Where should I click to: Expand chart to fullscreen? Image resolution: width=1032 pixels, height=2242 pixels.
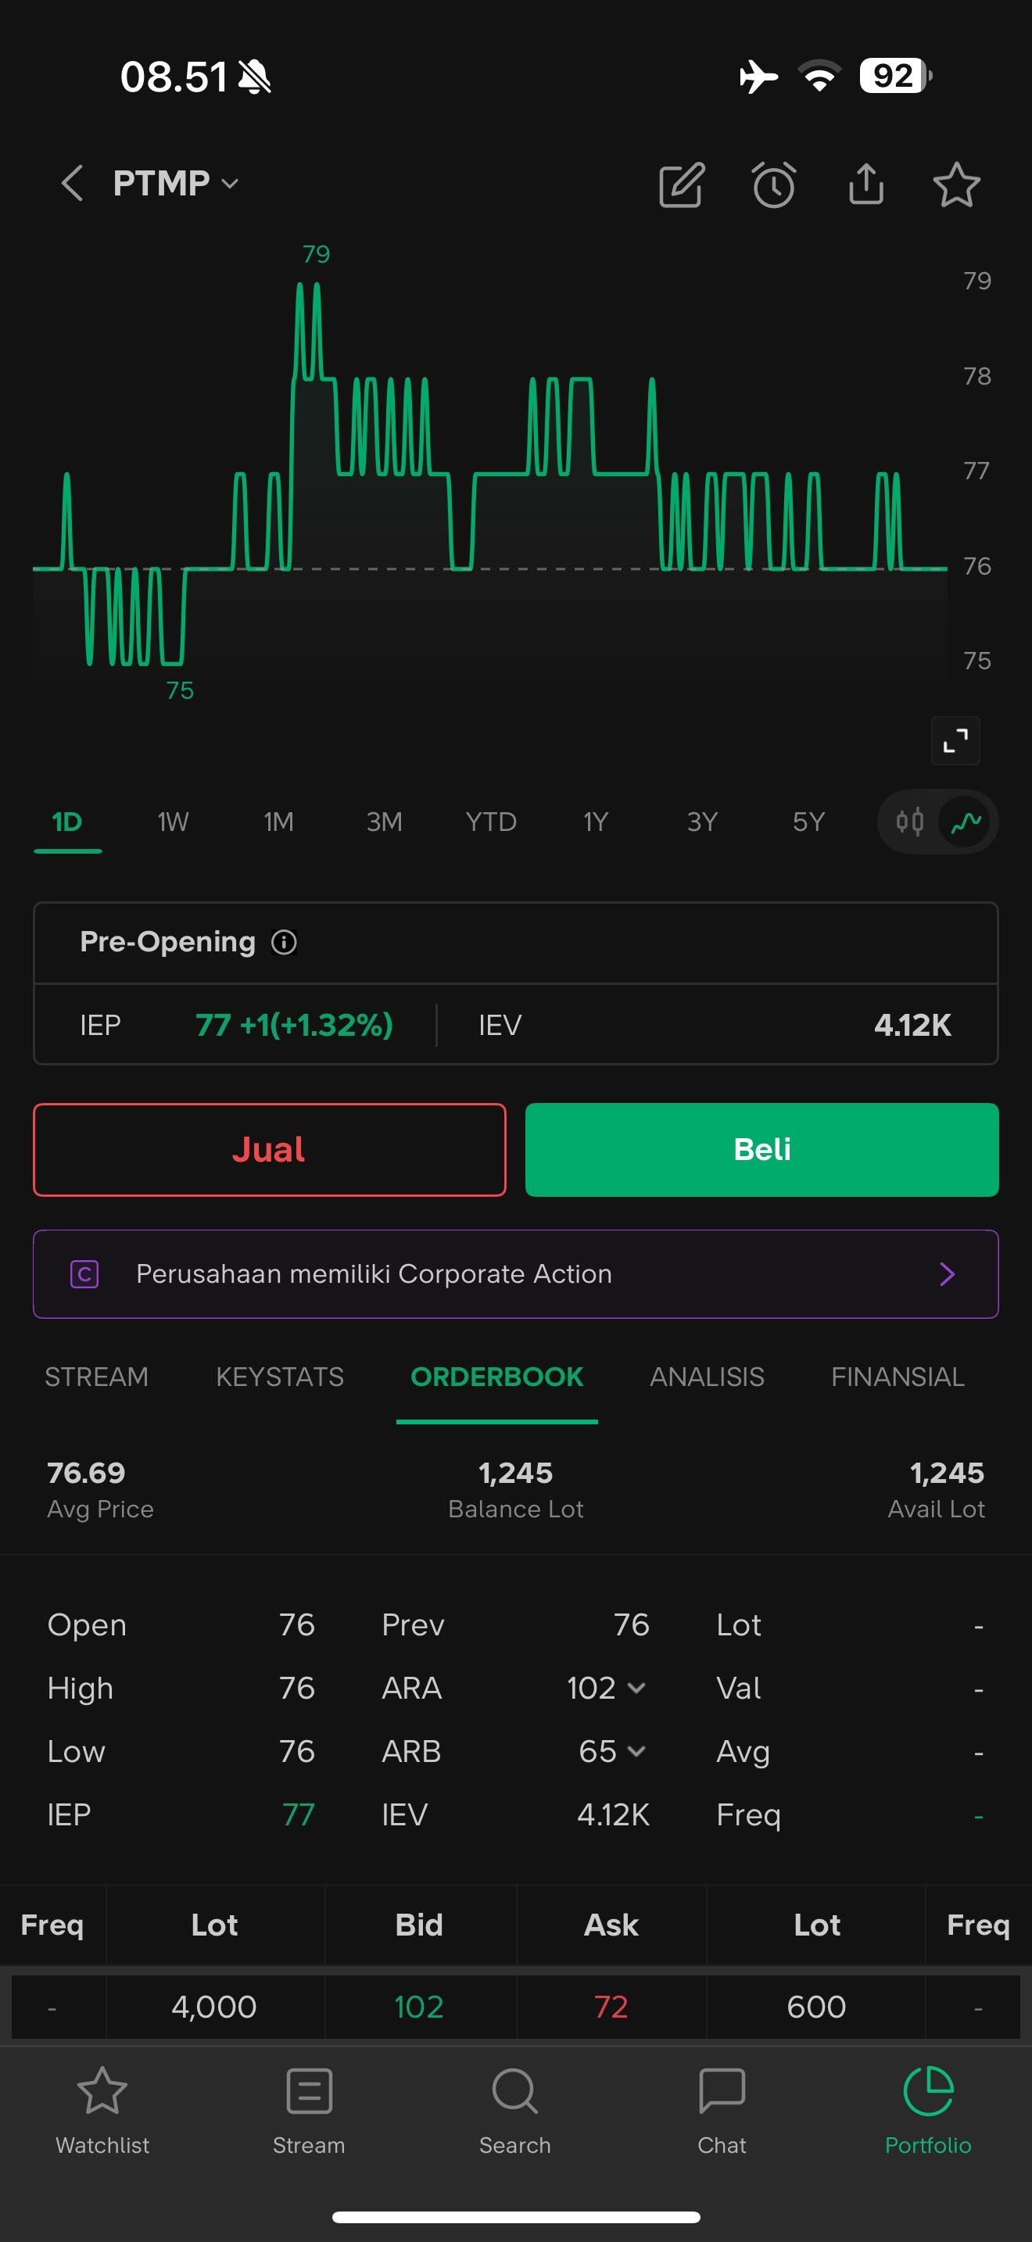click(955, 740)
